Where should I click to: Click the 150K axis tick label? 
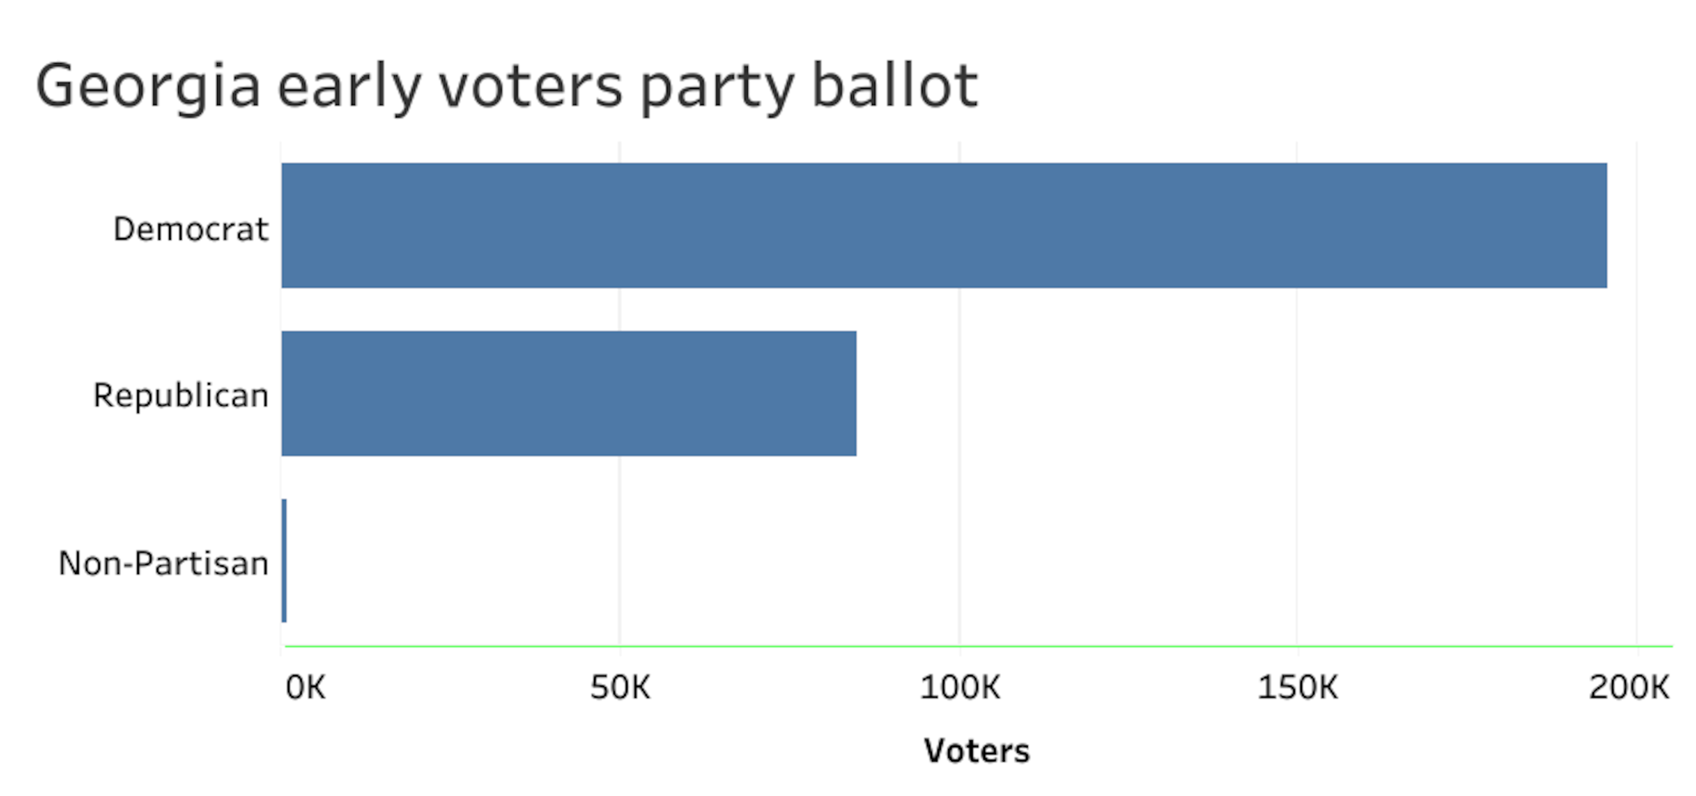point(1297,688)
